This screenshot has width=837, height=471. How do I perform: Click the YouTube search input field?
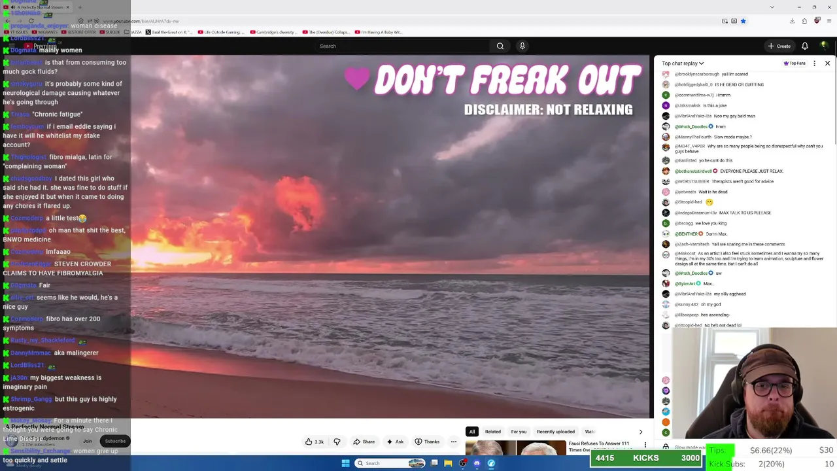[x=402, y=46]
